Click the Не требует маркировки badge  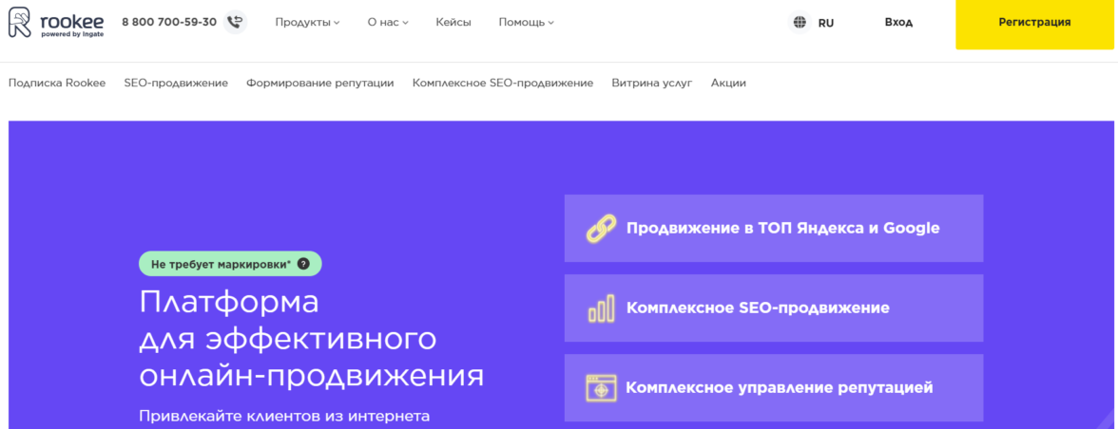(x=230, y=264)
